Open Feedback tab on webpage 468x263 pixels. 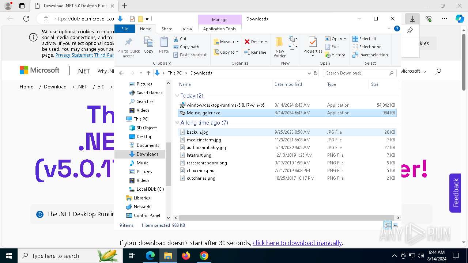pos(455,193)
